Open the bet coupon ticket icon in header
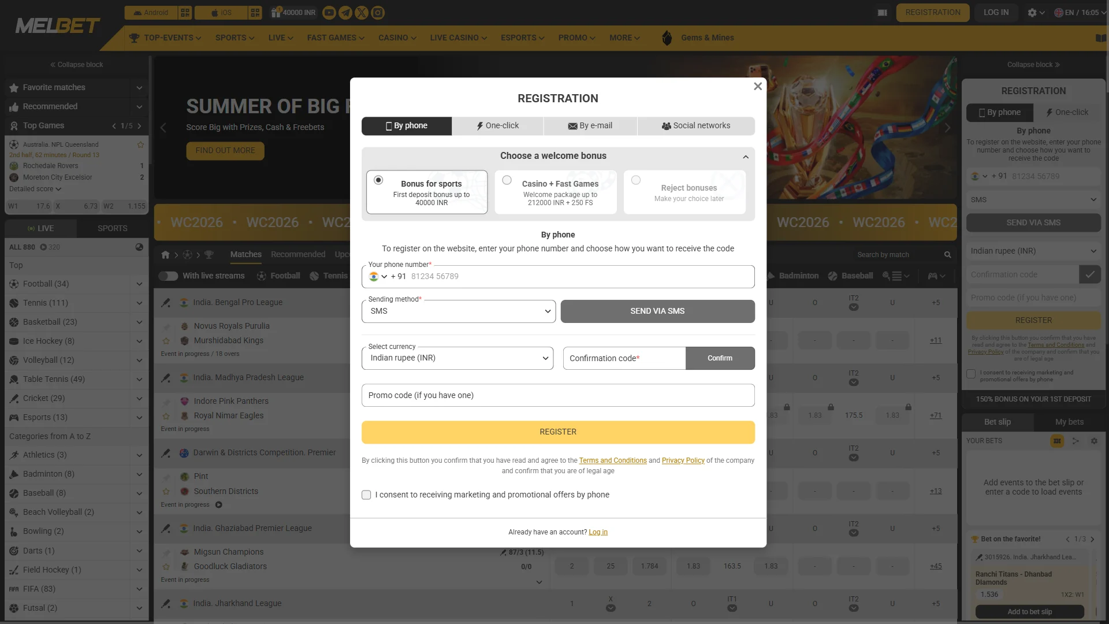The image size is (1109, 624). coord(882,13)
